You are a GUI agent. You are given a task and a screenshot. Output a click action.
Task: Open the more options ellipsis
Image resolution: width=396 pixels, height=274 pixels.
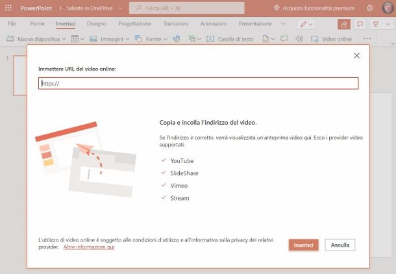367,39
